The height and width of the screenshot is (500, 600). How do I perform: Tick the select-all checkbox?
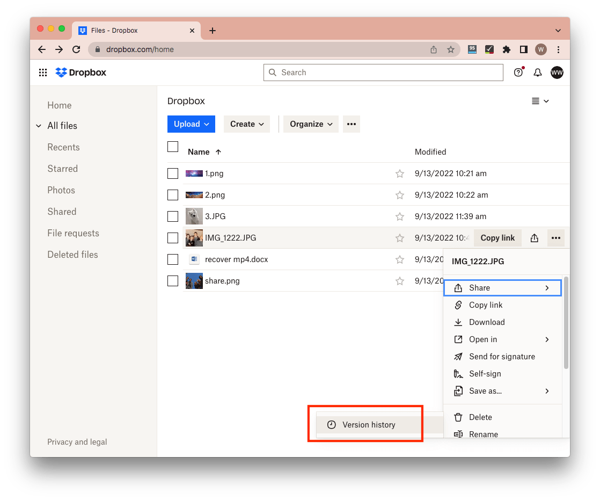click(x=173, y=147)
